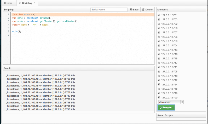Click the Script Name input field
The image size is (208, 124).
(109, 10)
